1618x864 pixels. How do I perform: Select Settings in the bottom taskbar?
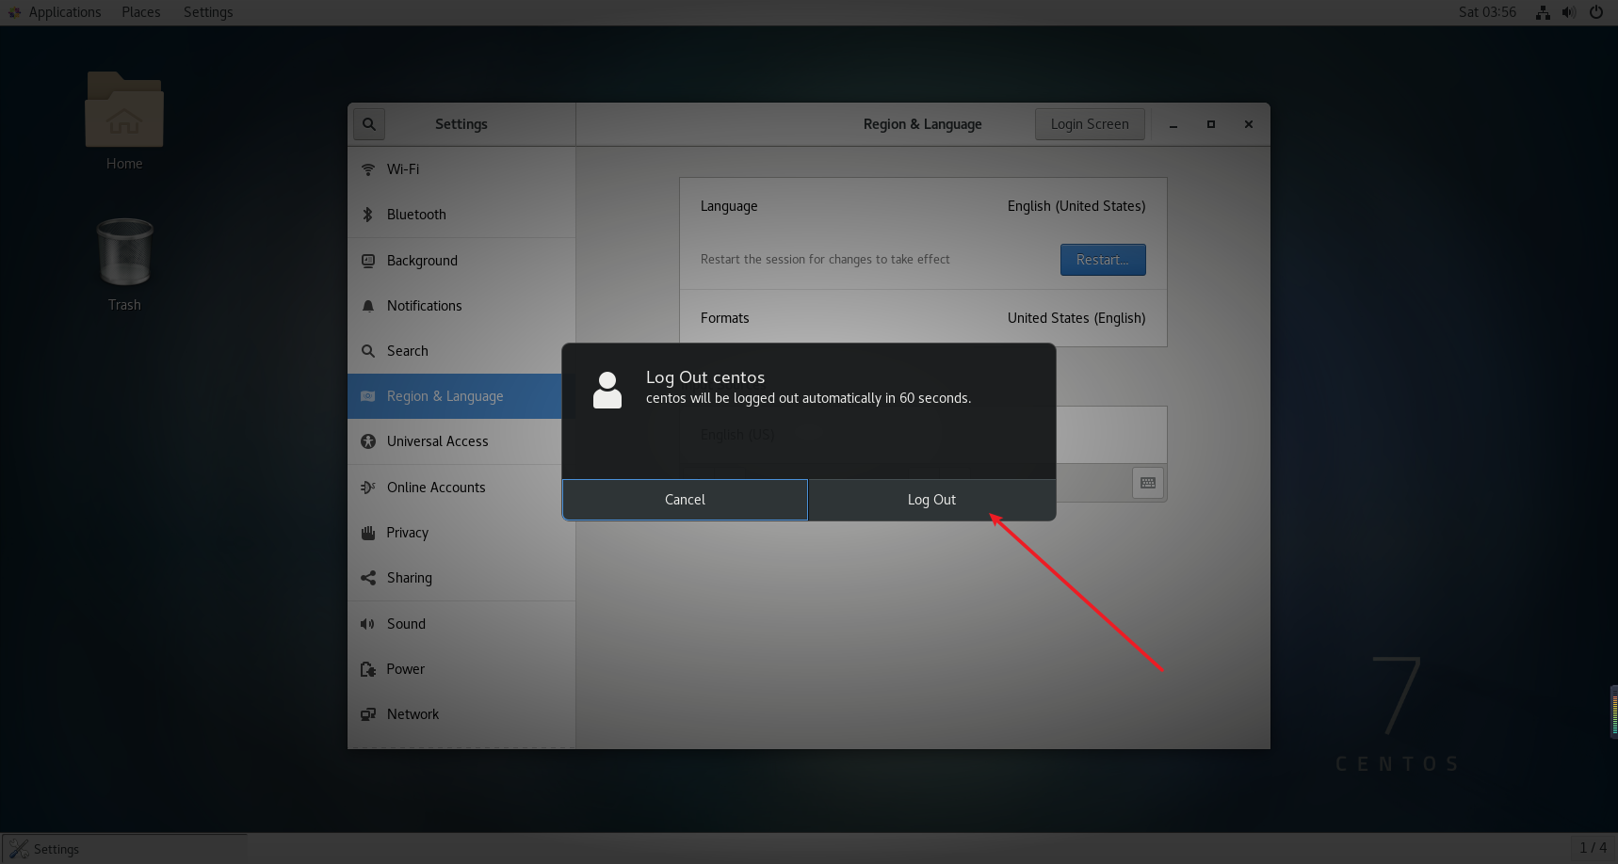click(124, 849)
